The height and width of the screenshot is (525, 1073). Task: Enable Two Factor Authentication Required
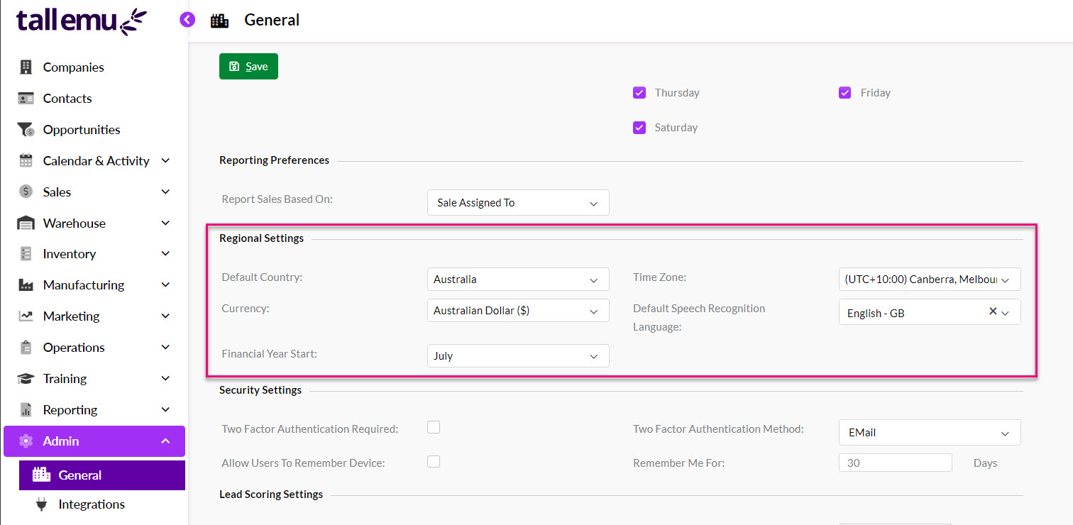(434, 427)
